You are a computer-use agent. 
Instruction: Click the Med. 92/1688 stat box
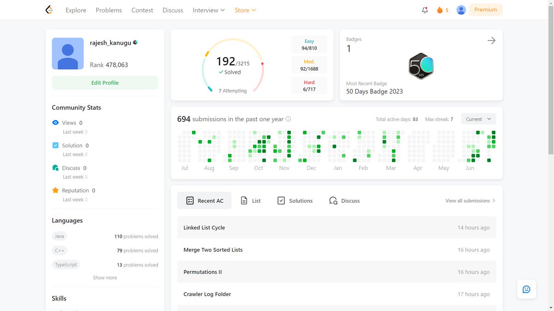[x=309, y=65]
